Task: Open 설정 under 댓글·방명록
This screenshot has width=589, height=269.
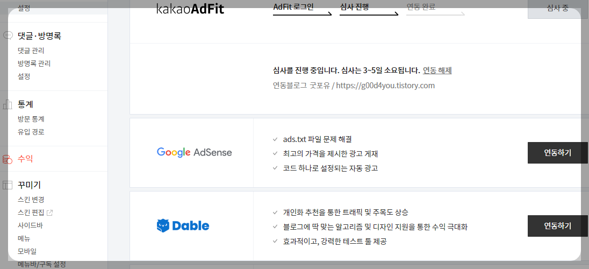Action: coord(24,76)
